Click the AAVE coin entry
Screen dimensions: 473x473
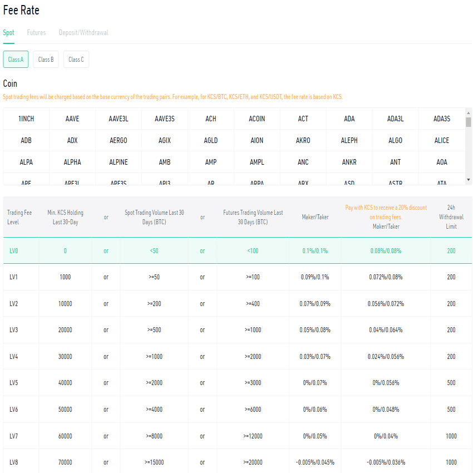[72, 119]
